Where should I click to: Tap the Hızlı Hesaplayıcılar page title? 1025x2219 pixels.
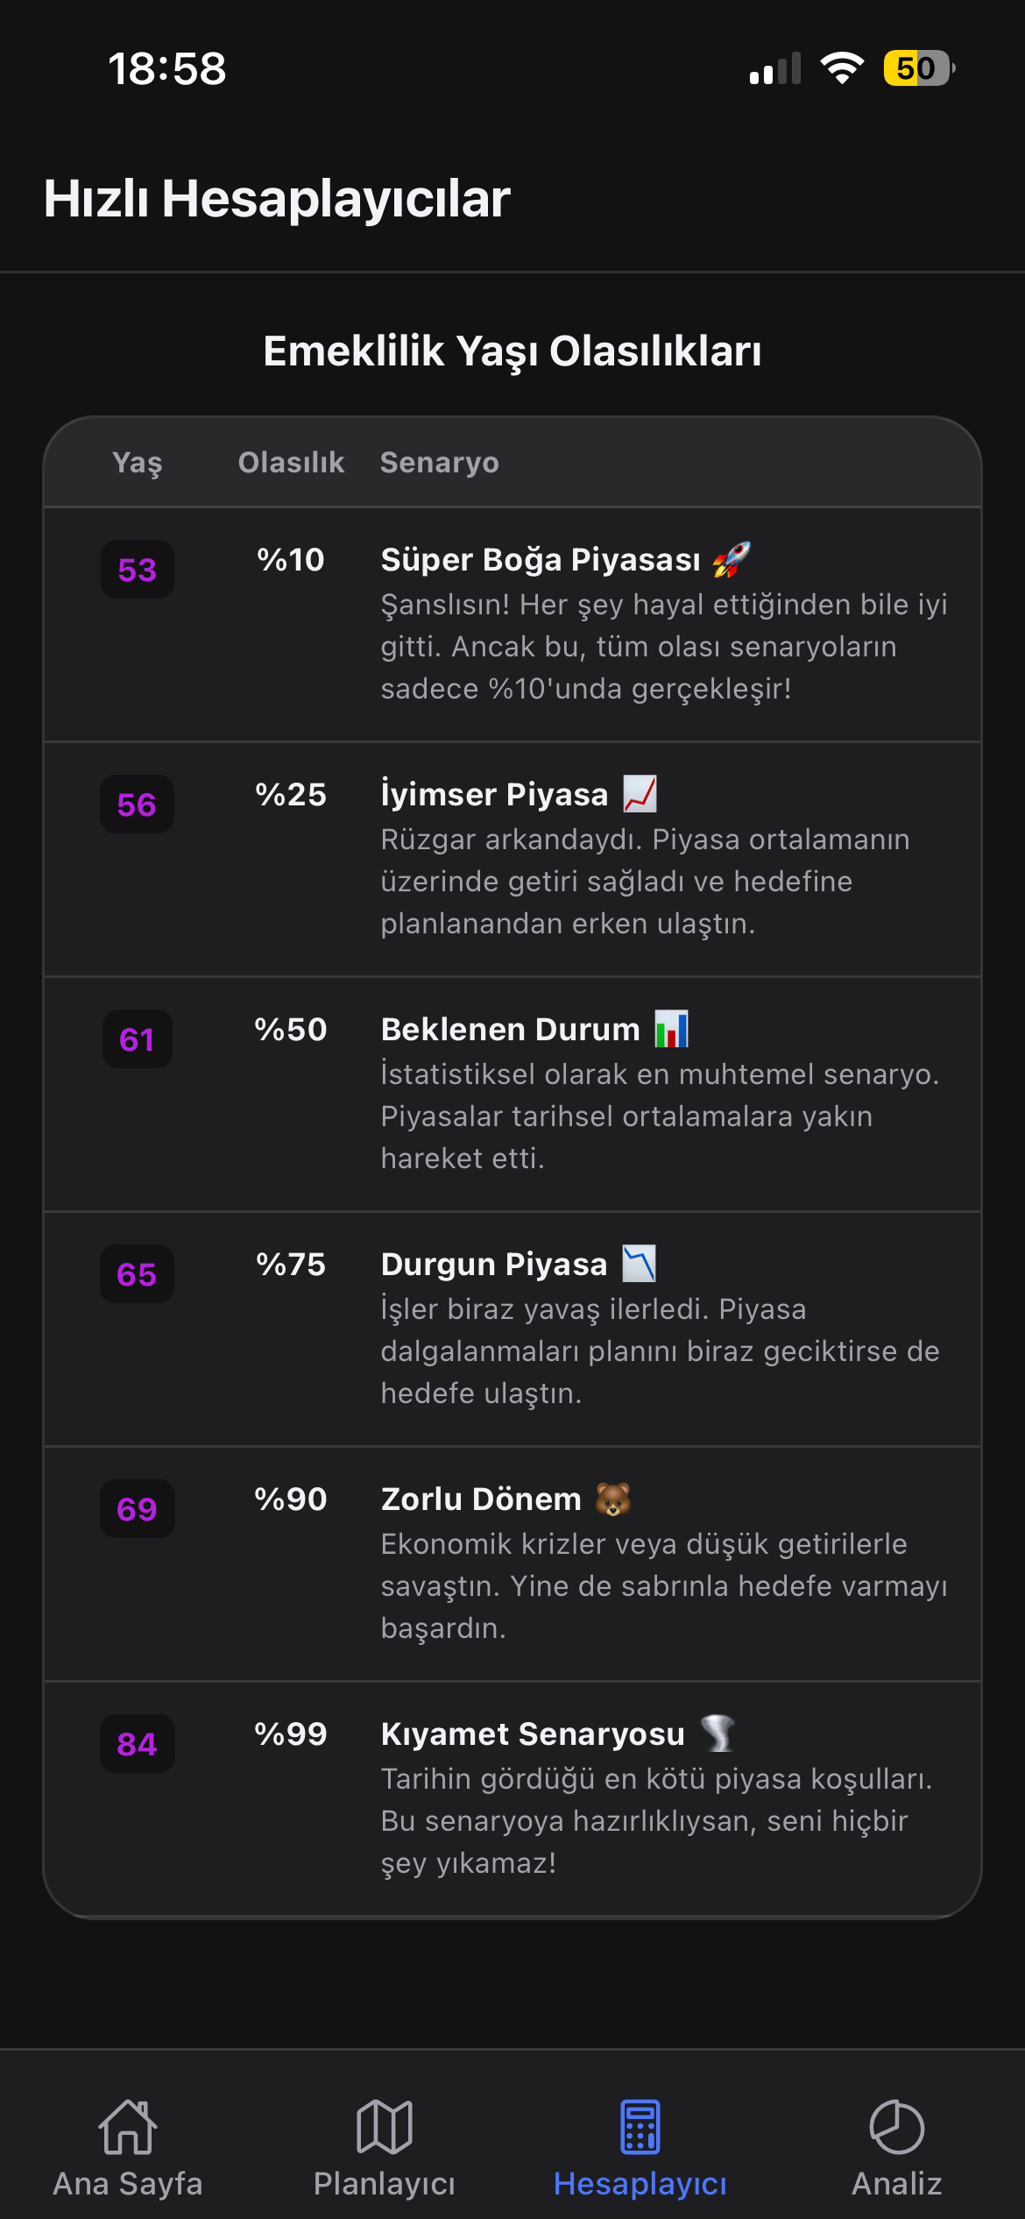[x=277, y=199]
